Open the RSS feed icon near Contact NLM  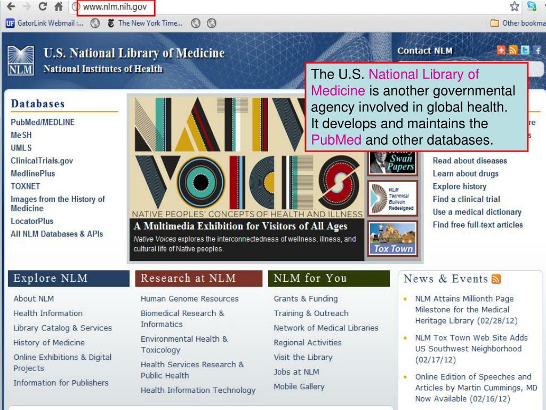pyautogui.click(x=513, y=50)
